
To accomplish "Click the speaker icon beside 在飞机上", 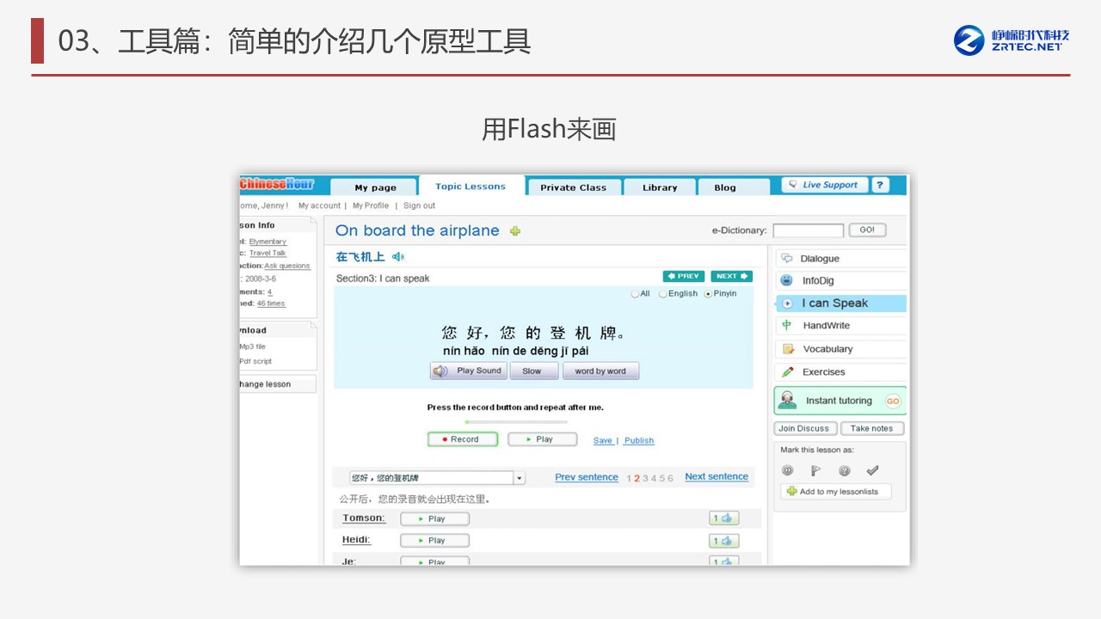I will 398,257.
